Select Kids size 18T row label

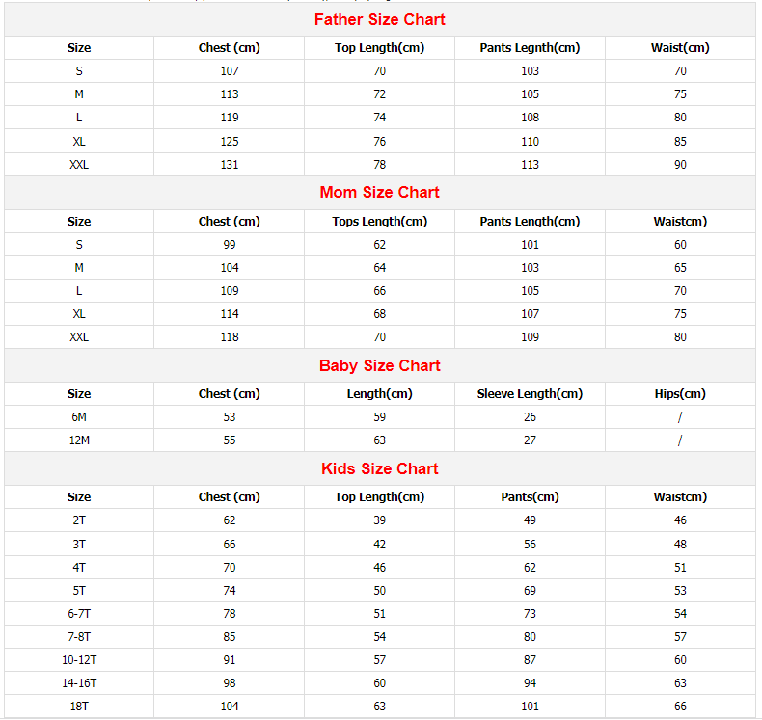coord(79,706)
